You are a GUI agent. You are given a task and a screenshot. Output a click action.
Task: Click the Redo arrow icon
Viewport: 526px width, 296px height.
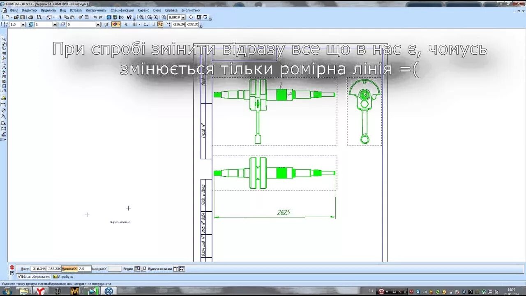[x=101, y=17]
